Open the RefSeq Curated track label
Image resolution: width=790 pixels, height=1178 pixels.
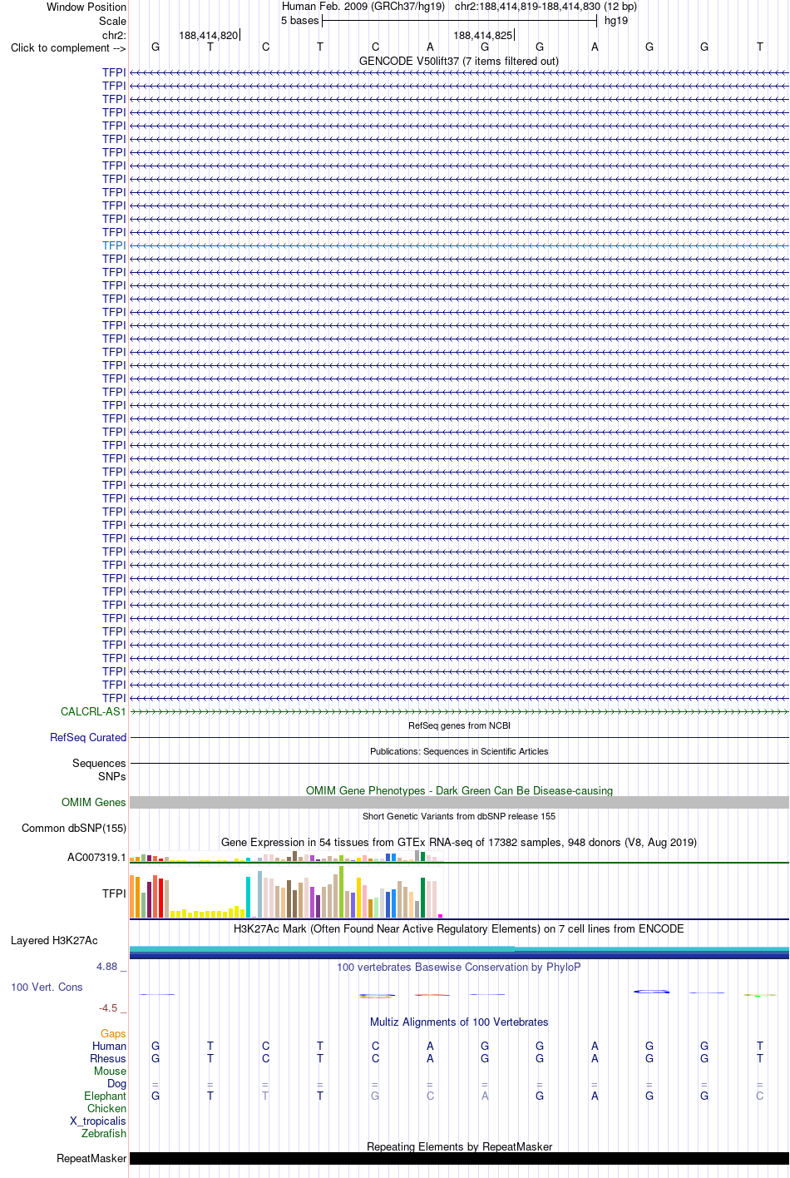click(88, 737)
